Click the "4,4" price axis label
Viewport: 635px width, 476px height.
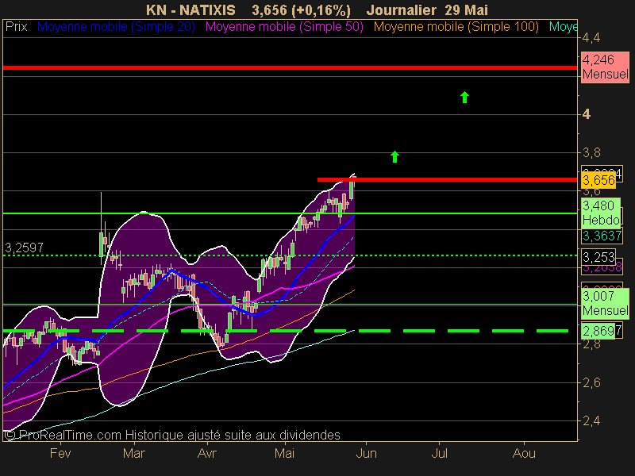coord(591,38)
